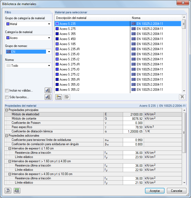
Task: Enable the Incluir no válidas checkbox
Action: point(7,90)
